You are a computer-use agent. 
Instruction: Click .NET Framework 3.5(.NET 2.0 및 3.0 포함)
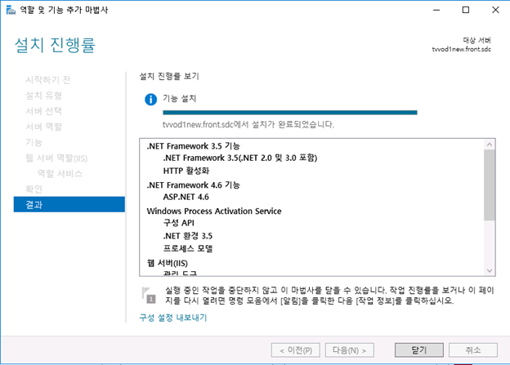[x=240, y=158]
